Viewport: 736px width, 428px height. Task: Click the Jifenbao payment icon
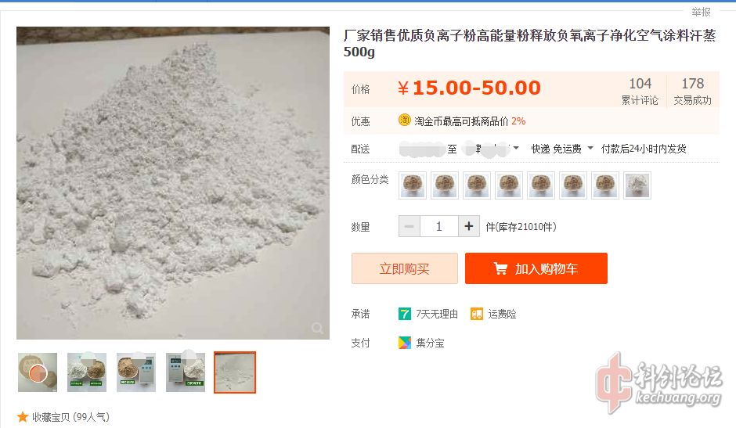tap(404, 343)
